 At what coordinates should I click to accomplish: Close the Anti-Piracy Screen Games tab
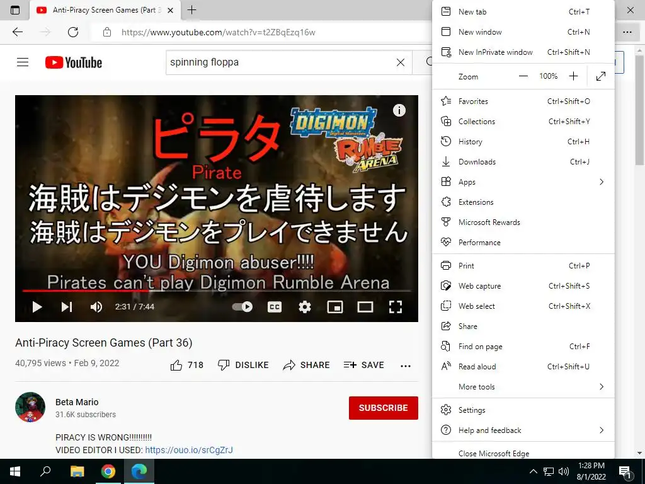(170, 10)
